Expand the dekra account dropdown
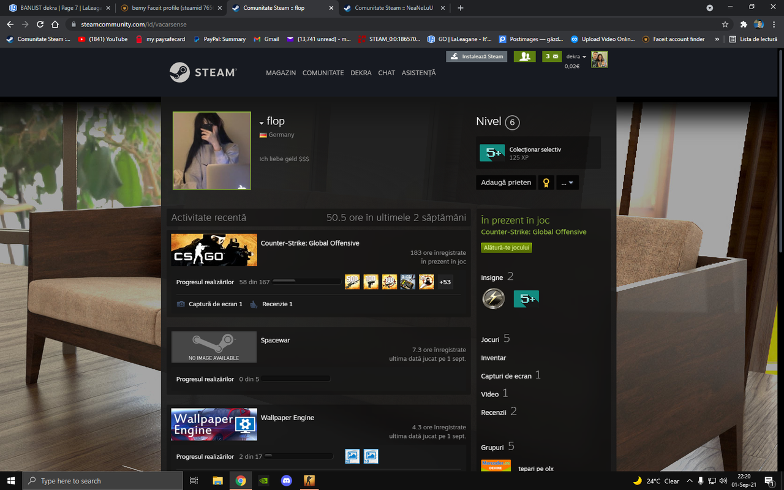The width and height of the screenshot is (784, 490). coord(576,56)
